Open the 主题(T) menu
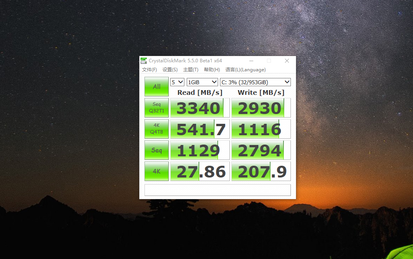The width and height of the screenshot is (413, 259). [191, 70]
